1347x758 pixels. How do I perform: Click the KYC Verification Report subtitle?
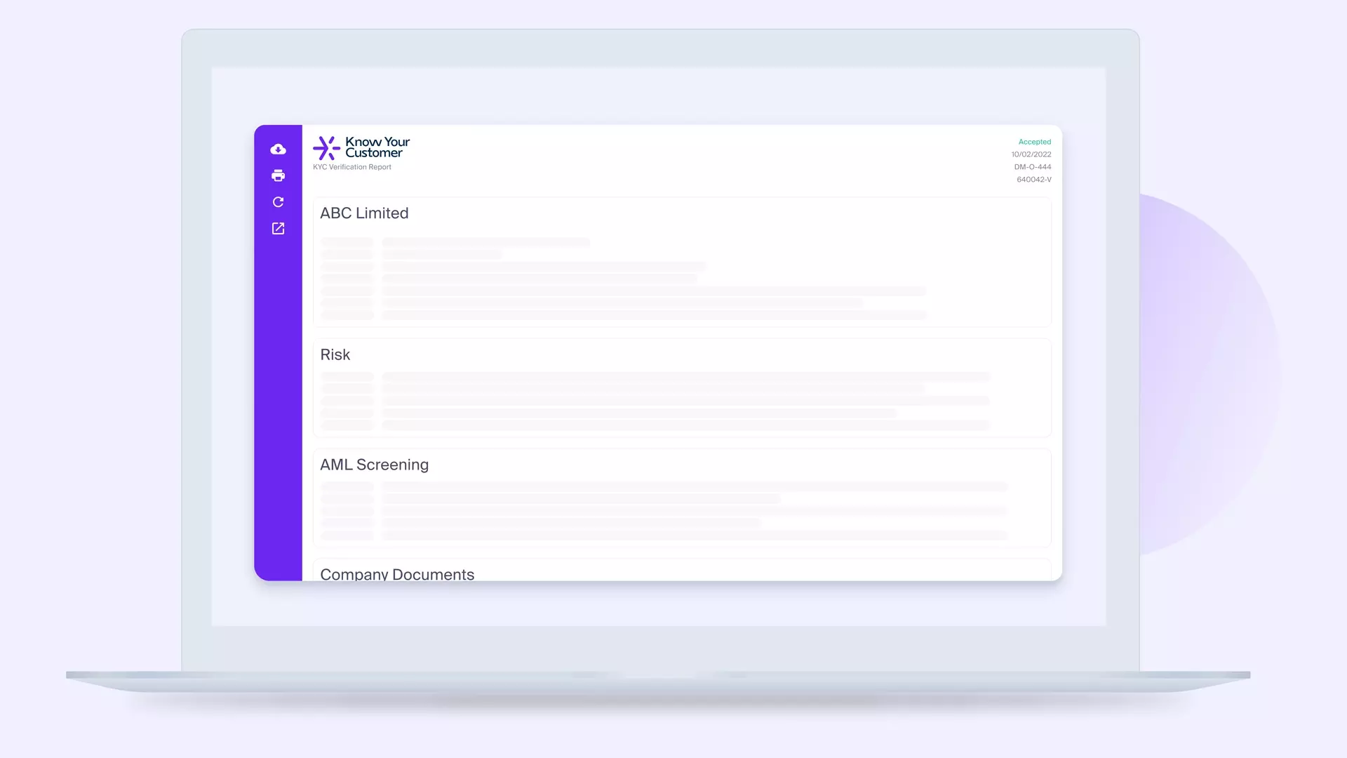352,167
